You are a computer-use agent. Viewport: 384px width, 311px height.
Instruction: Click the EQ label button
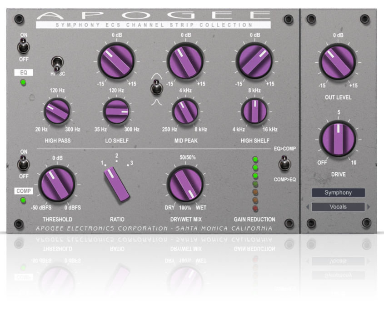click(x=24, y=73)
